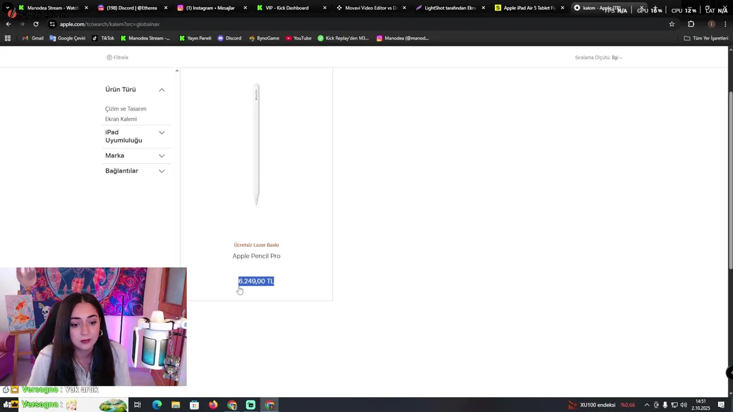The height and width of the screenshot is (412, 733).
Task: Click the address bar URL field
Action: tap(355, 24)
